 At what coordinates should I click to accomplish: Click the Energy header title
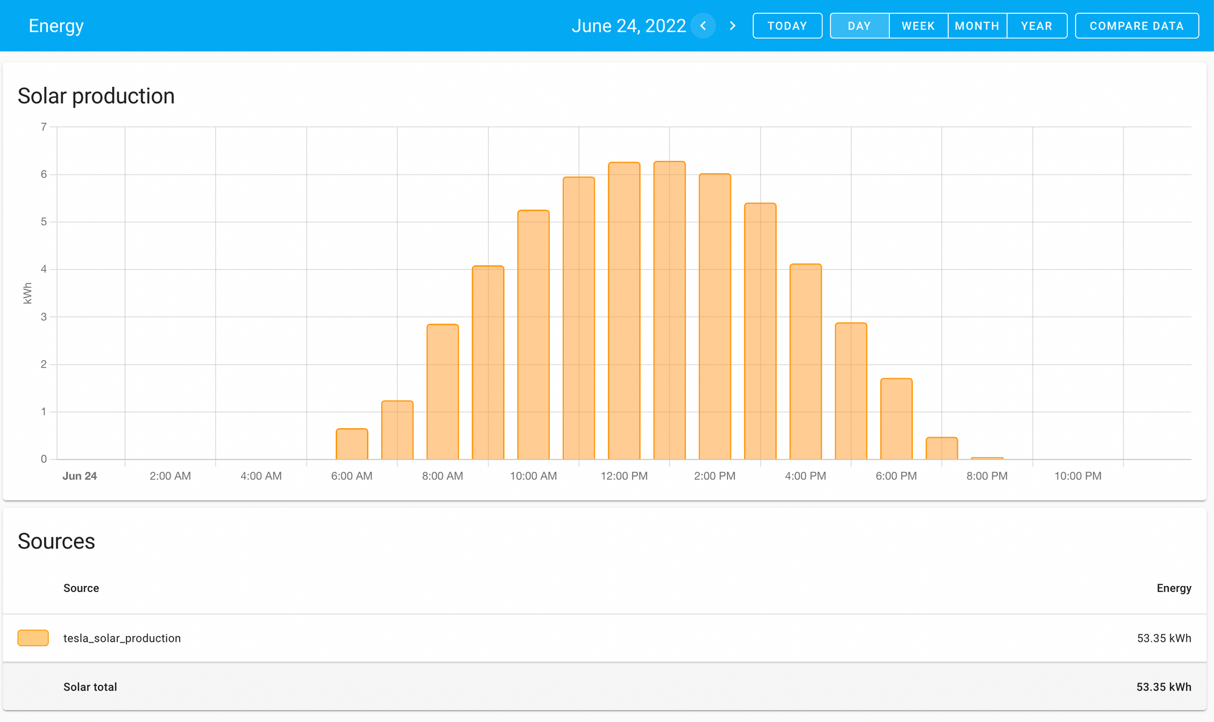point(56,26)
